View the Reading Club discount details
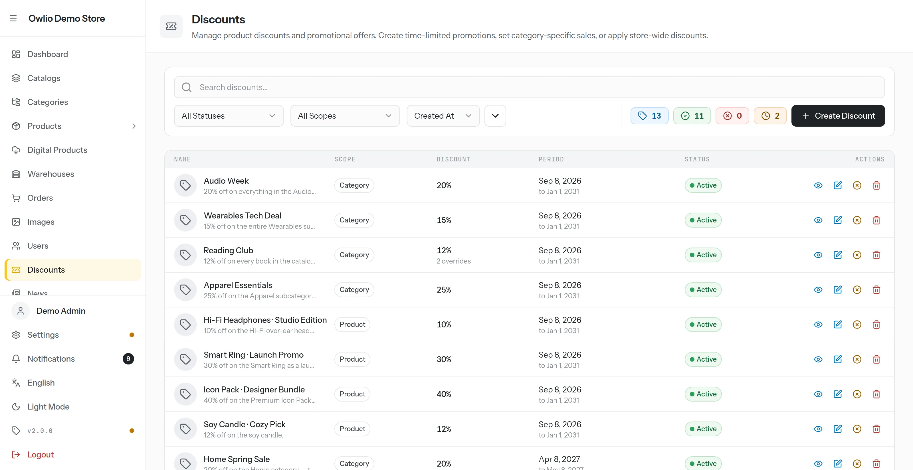913x470 pixels. click(x=818, y=255)
